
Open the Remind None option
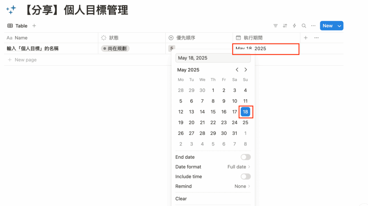coord(242,186)
